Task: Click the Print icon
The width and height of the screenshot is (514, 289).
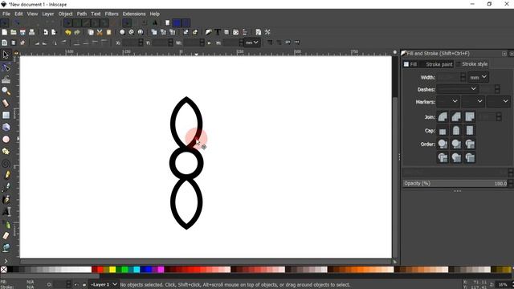Action: coord(32,32)
